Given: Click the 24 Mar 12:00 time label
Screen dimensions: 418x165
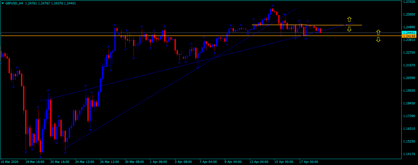Looking at the screenshot, I should [x=85, y=162].
